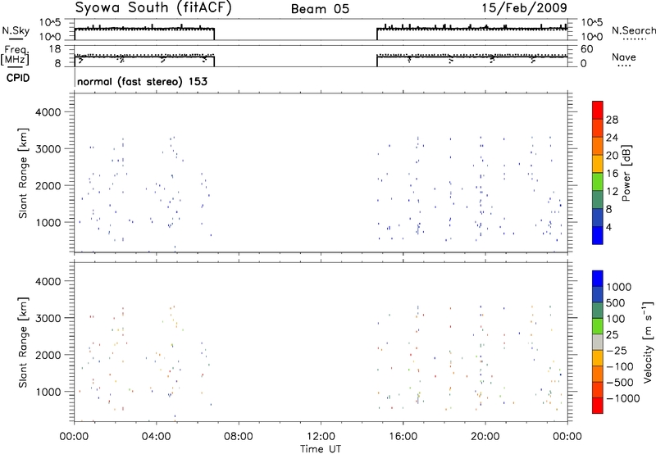Pick the red bottom velocity colorbar segment

[x=598, y=406]
